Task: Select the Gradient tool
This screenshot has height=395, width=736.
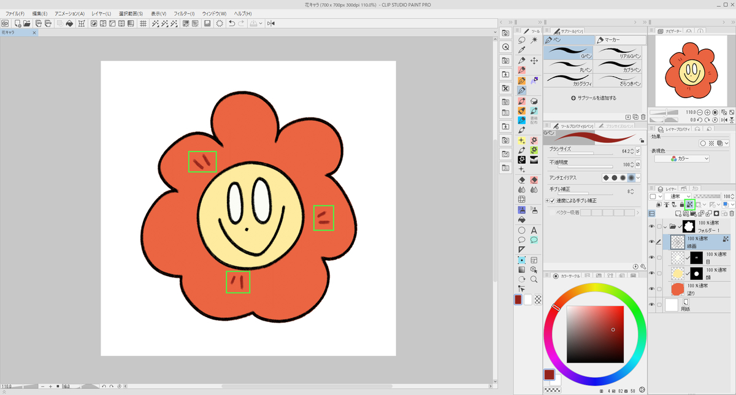Action: [521, 269]
